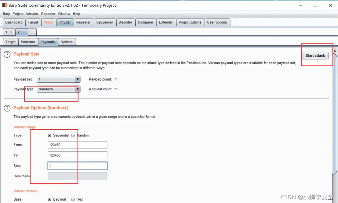Screen dimensions: 338x203
Task: Switch to the Extender tab
Action: 166,22
